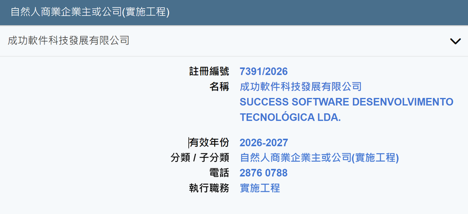Click the blue 實施工程 value

(x=260, y=188)
